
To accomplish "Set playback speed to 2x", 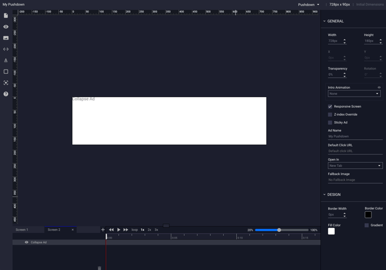I will click(x=149, y=230).
